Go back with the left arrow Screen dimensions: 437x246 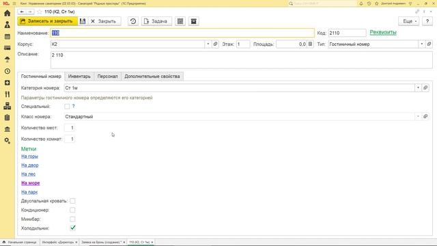coord(22,12)
